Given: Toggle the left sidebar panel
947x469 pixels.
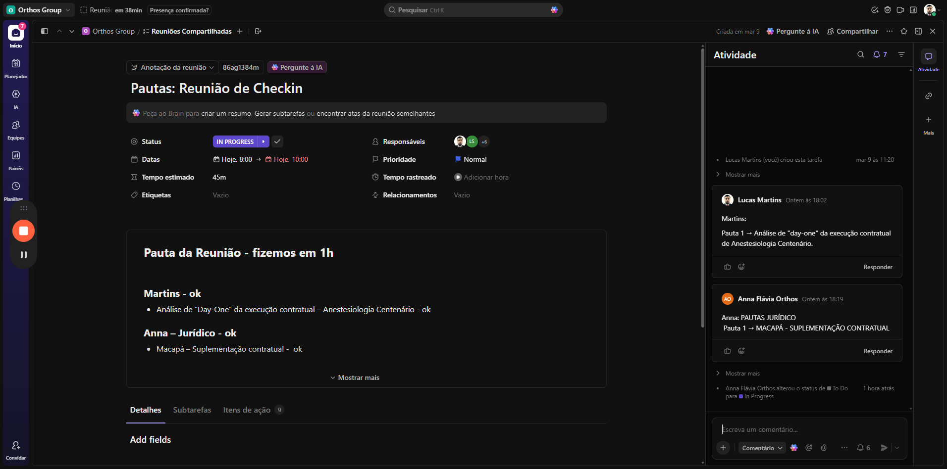Looking at the screenshot, I should point(45,31).
